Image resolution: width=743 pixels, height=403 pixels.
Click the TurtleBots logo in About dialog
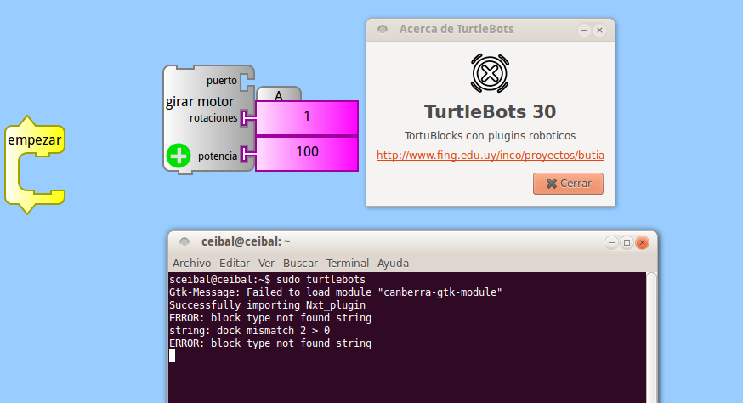(x=490, y=73)
